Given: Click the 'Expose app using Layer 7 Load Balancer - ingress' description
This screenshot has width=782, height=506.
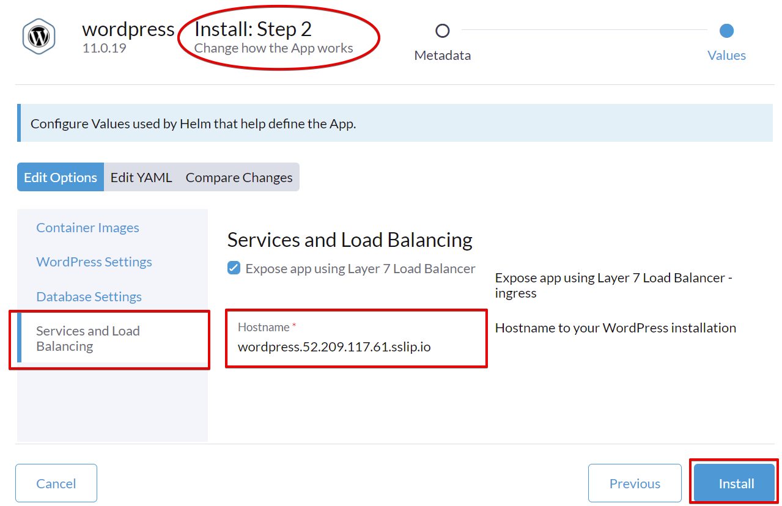Looking at the screenshot, I should coord(614,285).
